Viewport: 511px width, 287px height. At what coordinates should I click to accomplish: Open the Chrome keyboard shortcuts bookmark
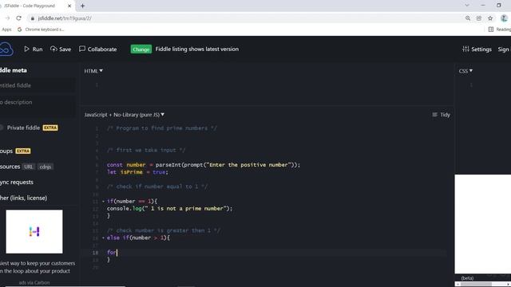[41, 29]
